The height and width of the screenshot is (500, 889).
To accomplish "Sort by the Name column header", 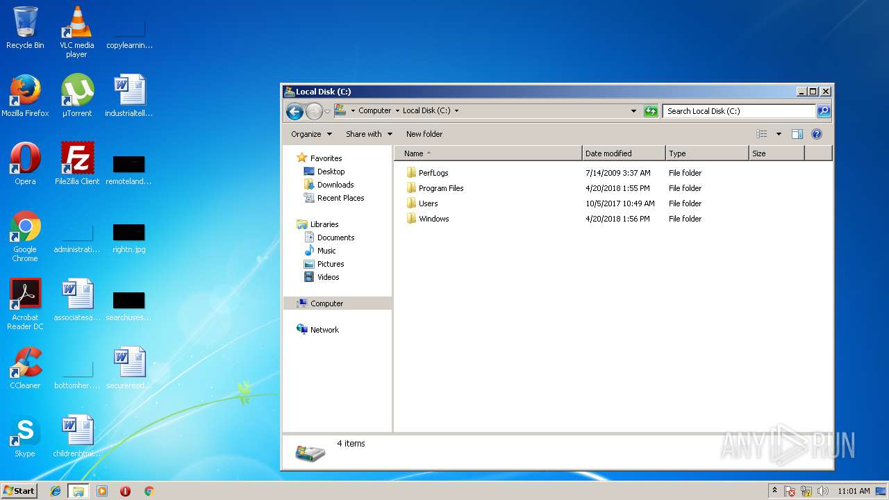I will pyautogui.click(x=488, y=153).
